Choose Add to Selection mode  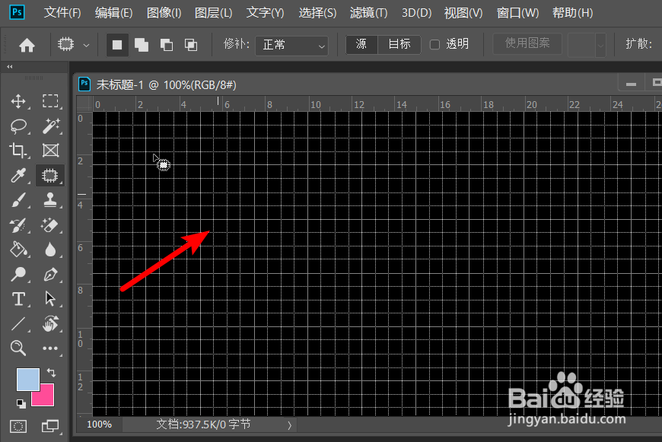142,45
